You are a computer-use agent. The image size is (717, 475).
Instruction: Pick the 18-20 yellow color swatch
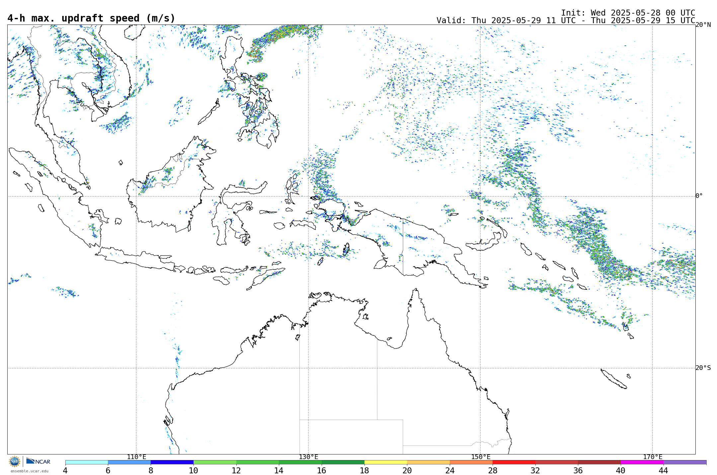pos(386,462)
